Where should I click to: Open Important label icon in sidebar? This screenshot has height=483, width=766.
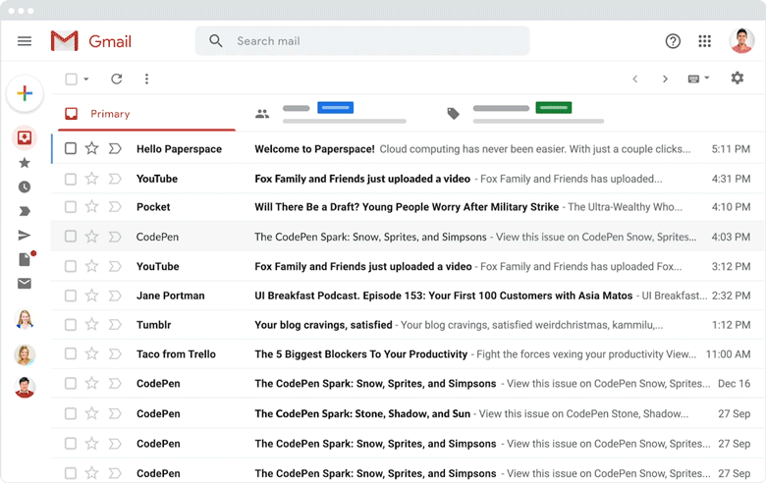click(x=25, y=211)
